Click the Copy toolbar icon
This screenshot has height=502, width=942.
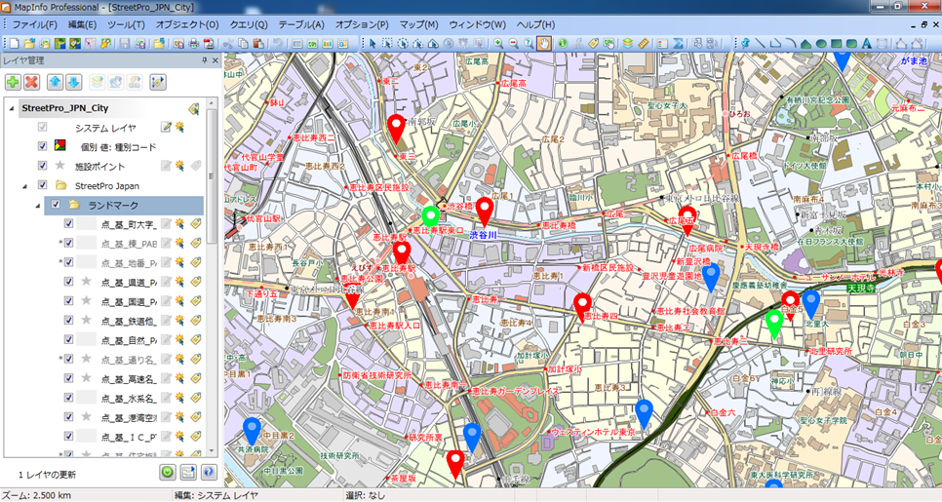[244, 44]
